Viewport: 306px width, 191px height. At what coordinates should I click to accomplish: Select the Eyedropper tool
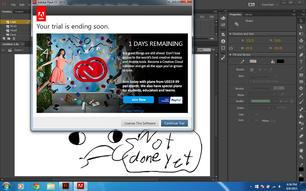point(301,129)
